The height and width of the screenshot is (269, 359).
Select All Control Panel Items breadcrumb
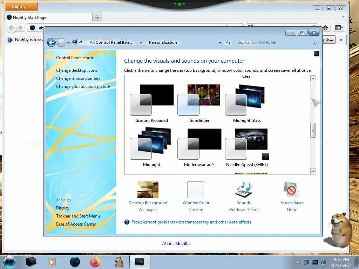tap(111, 42)
